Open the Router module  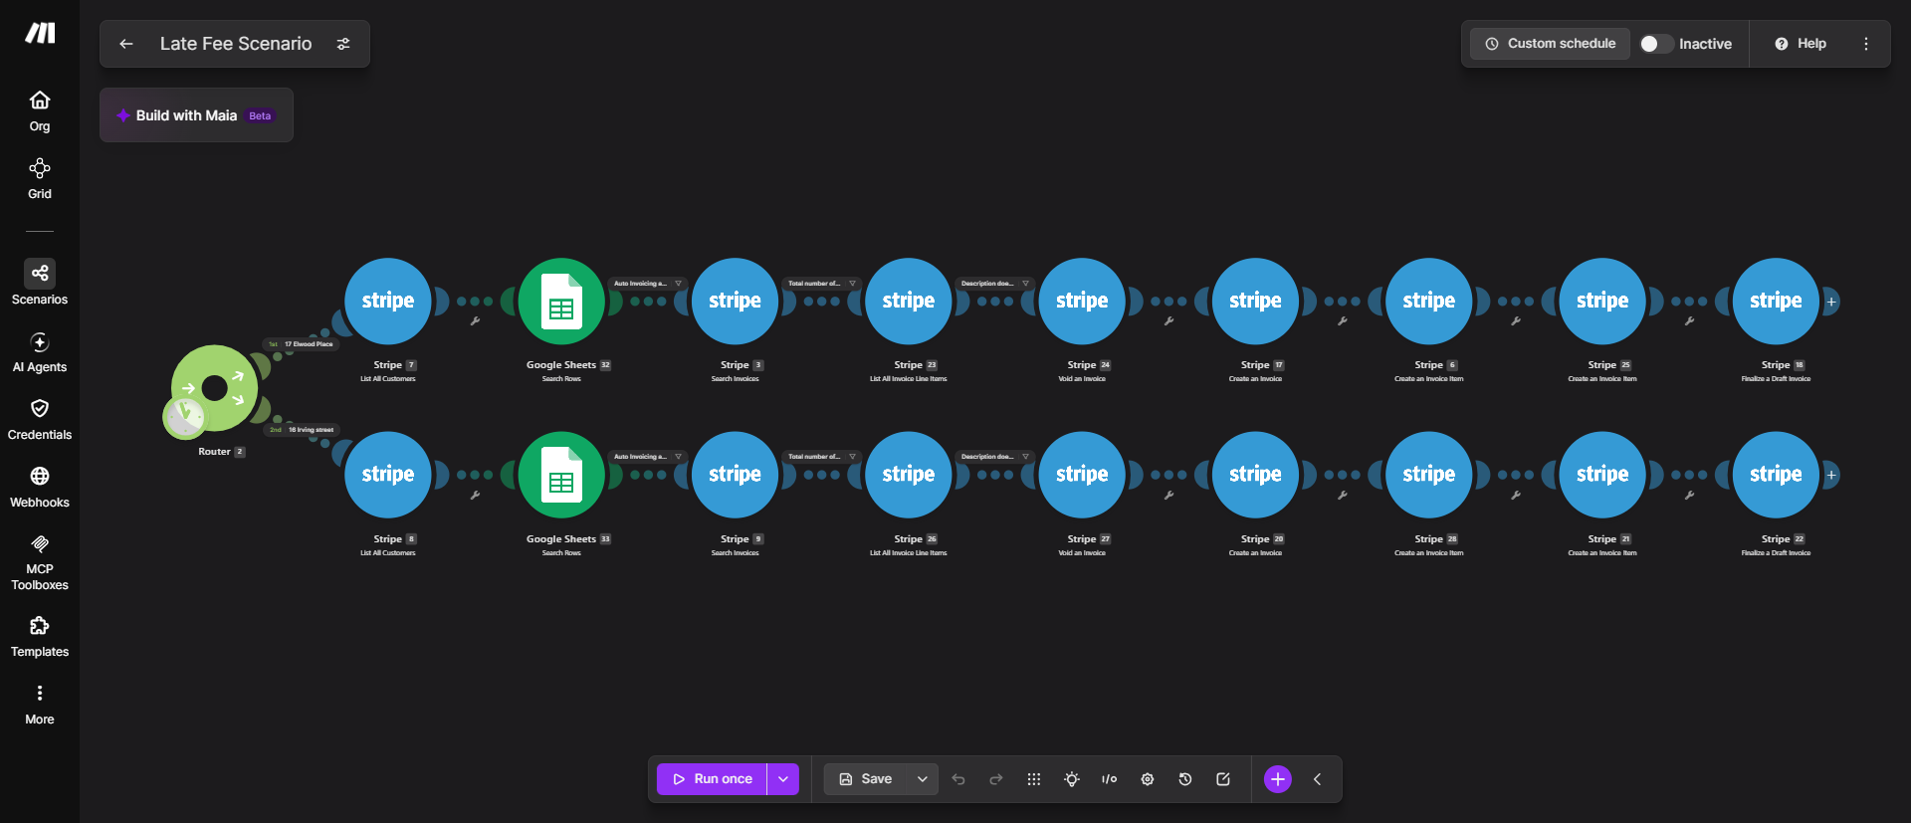215,388
